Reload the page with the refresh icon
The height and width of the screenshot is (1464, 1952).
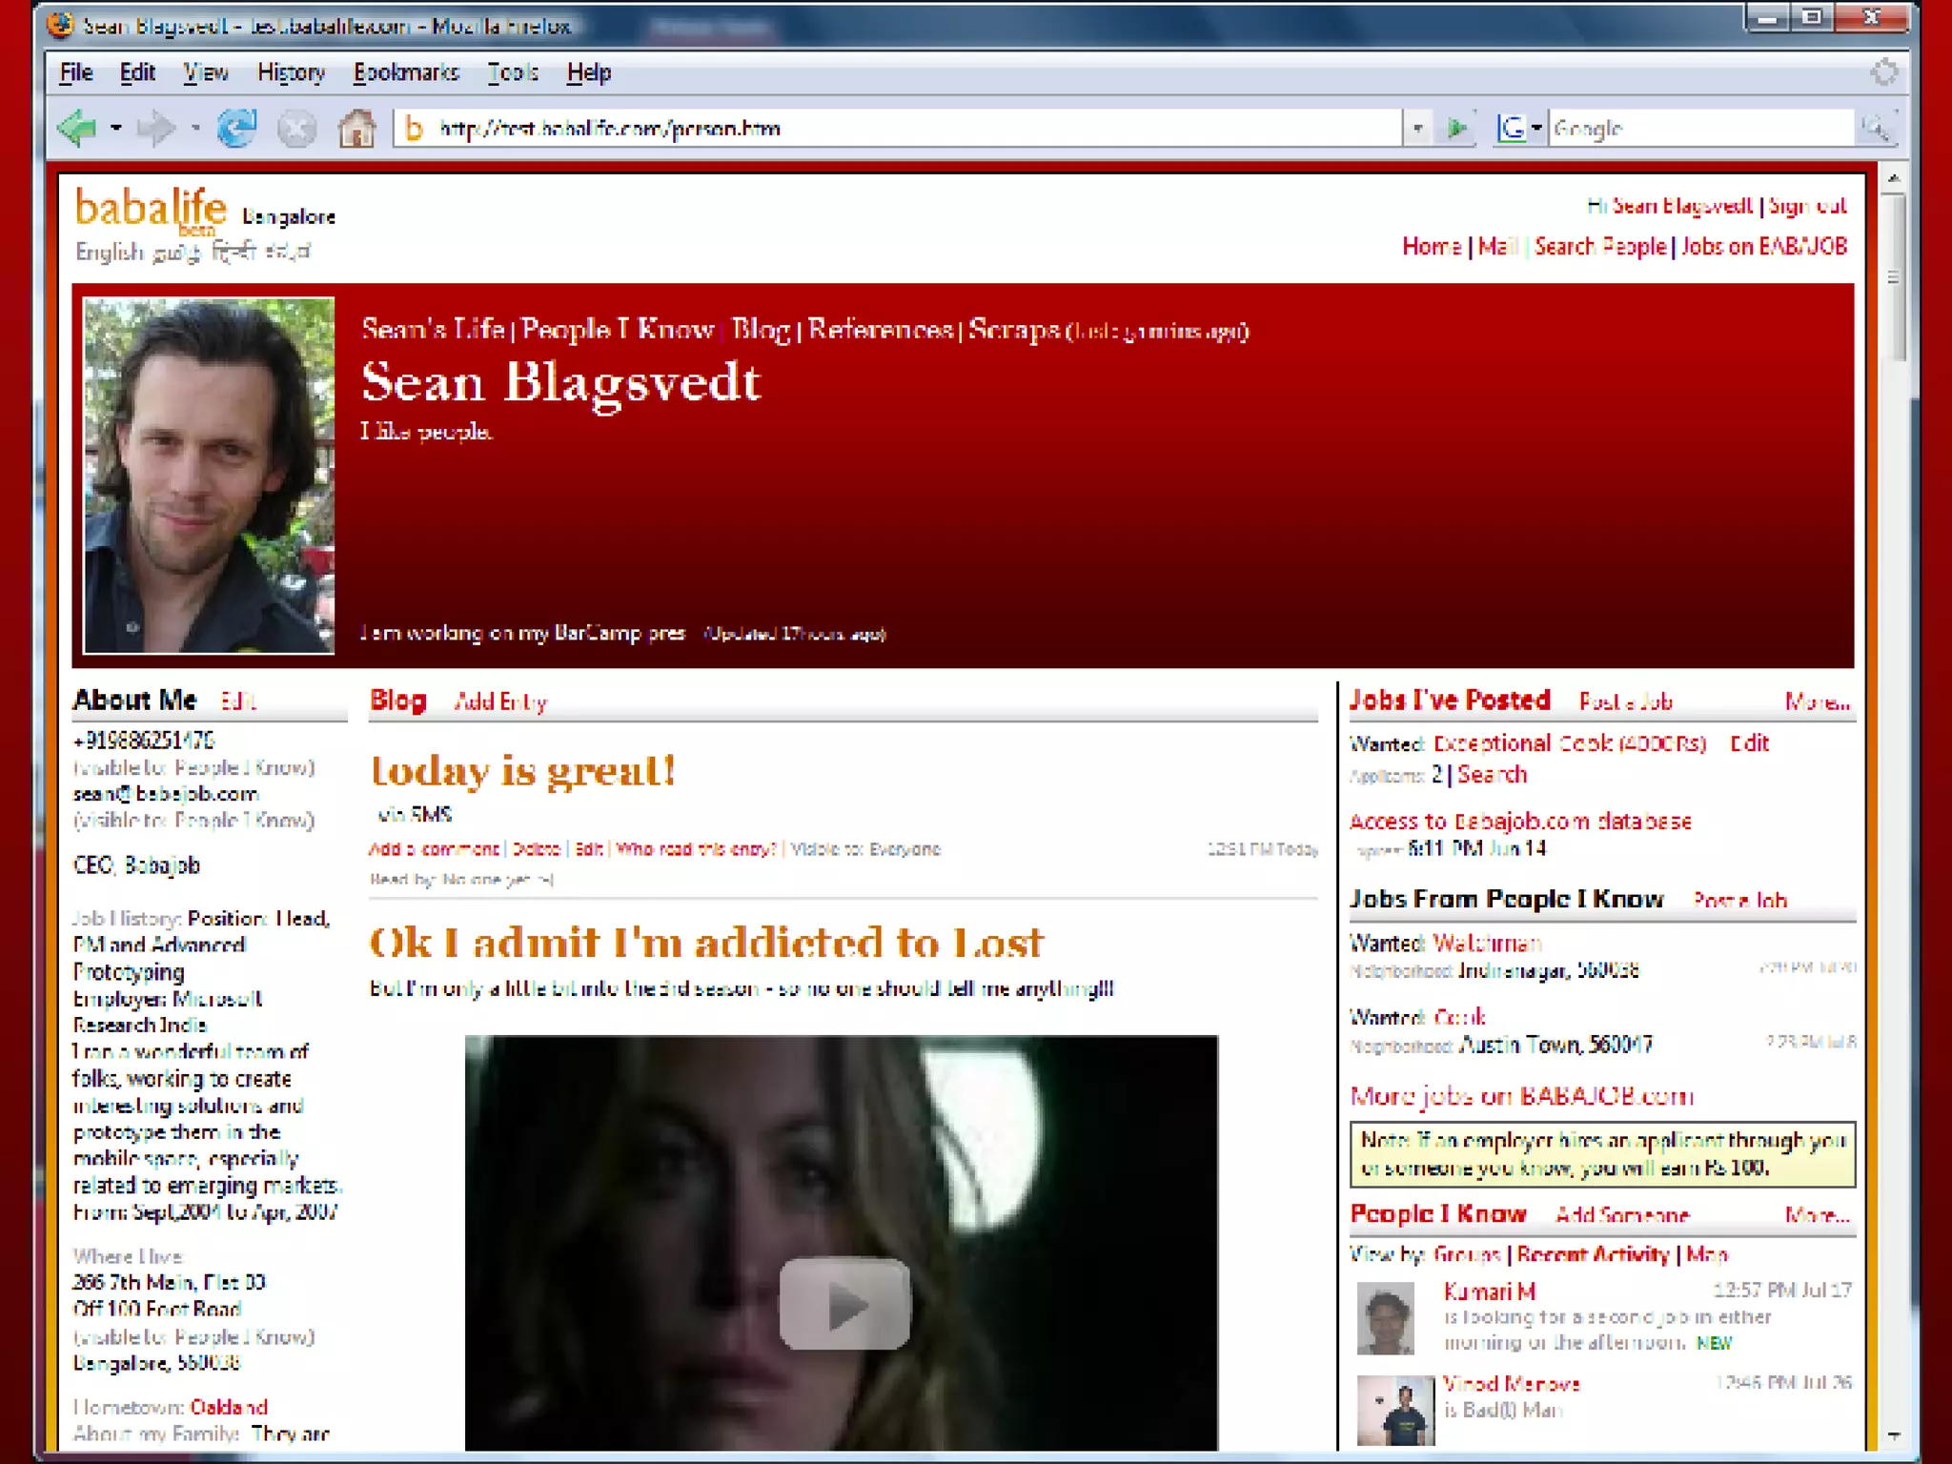[236, 128]
